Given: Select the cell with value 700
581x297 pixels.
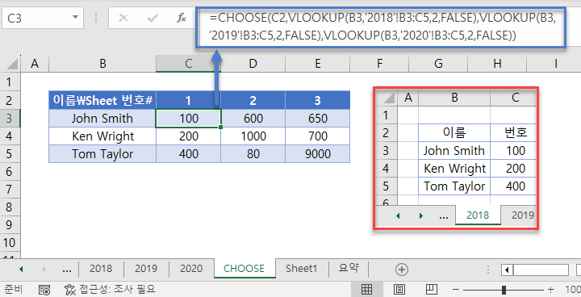Looking at the screenshot, I should click(x=318, y=136).
